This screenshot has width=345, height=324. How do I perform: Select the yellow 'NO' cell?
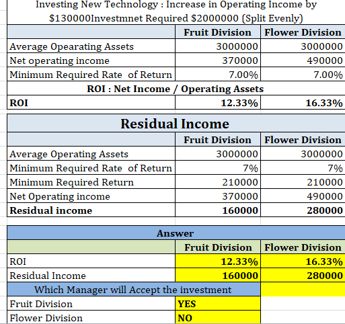tap(218, 317)
